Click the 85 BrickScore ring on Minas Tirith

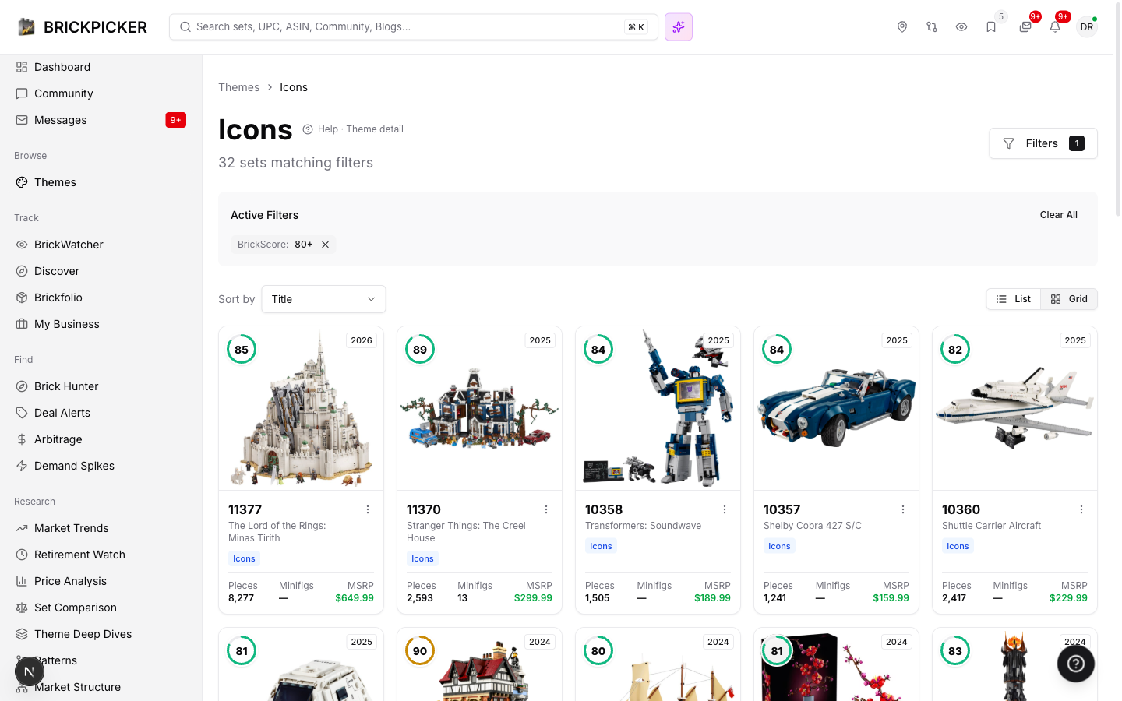click(x=242, y=350)
